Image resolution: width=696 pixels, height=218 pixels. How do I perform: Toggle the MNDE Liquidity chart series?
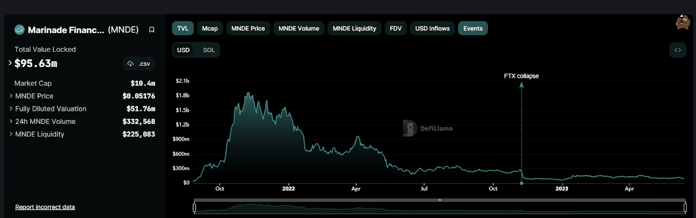pyautogui.click(x=355, y=28)
